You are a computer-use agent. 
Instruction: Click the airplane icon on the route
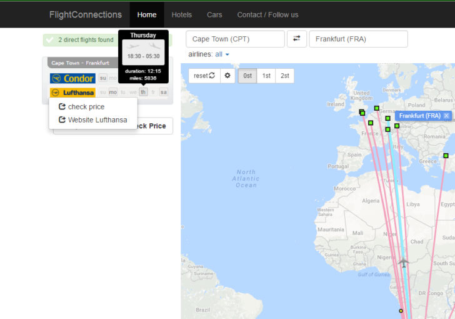(x=403, y=262)
